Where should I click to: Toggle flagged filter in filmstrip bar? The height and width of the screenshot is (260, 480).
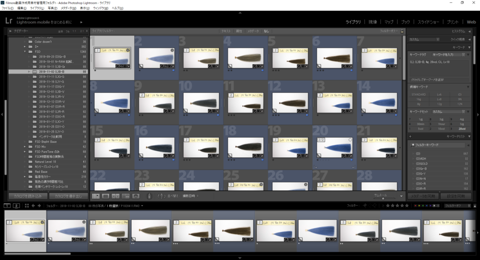[x=364, y=206]
